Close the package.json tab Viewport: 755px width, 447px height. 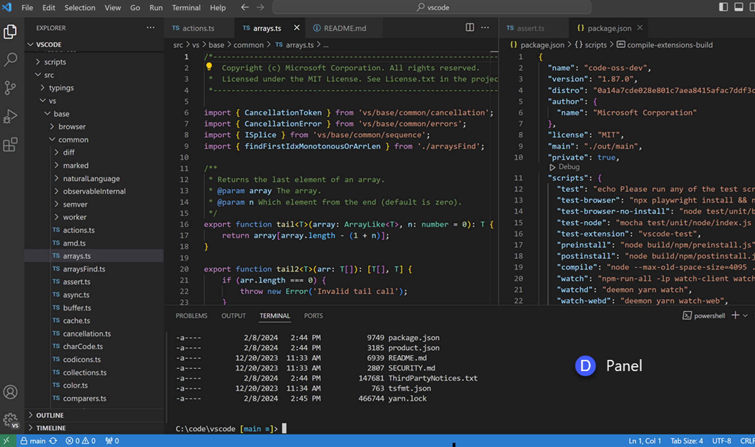[640, 28]
